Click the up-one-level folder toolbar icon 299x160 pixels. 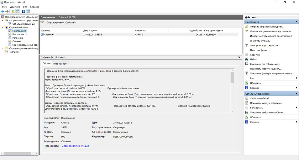pos(13,12)
